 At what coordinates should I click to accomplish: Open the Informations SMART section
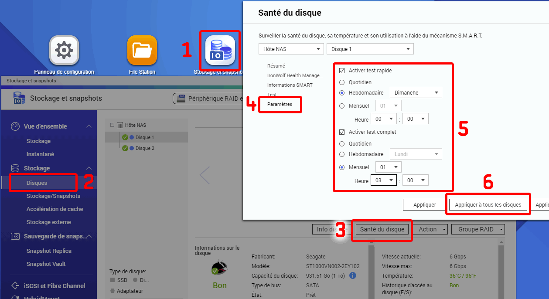(x=290, y=85)
